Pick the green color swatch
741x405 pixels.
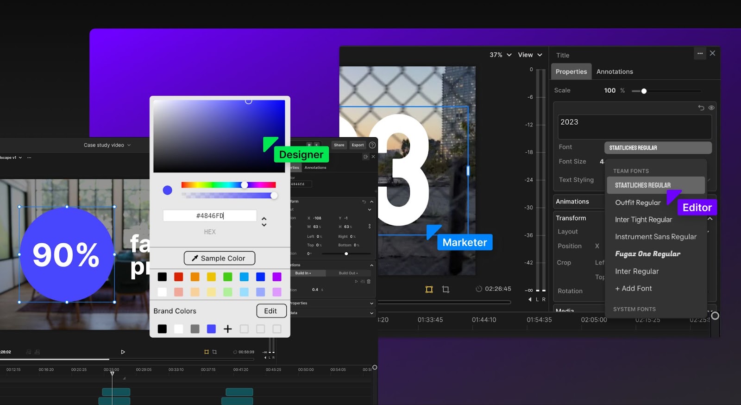tap(228, 277)
